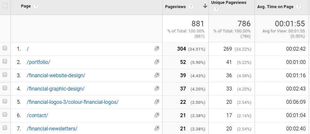
Task: Select the 00:01:04 time cell
Action: tap(296, 115)
